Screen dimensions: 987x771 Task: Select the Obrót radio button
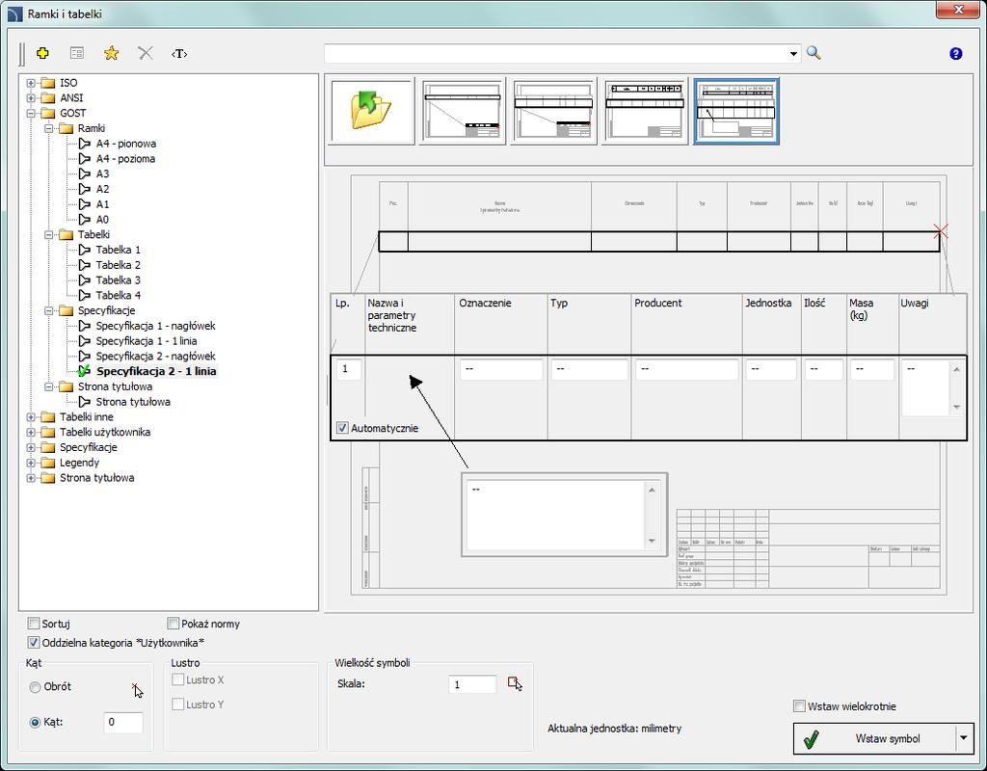[x=36, y=687]
